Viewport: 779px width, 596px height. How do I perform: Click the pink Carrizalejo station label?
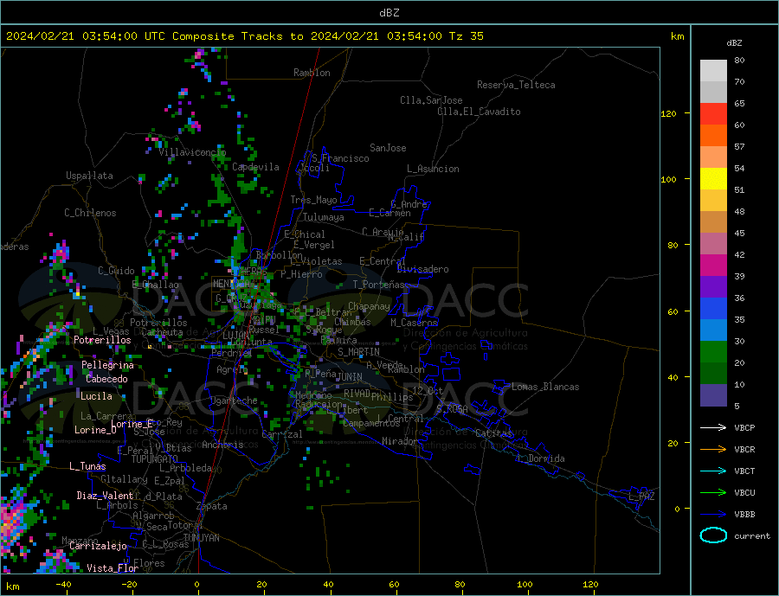pos(98,546)
